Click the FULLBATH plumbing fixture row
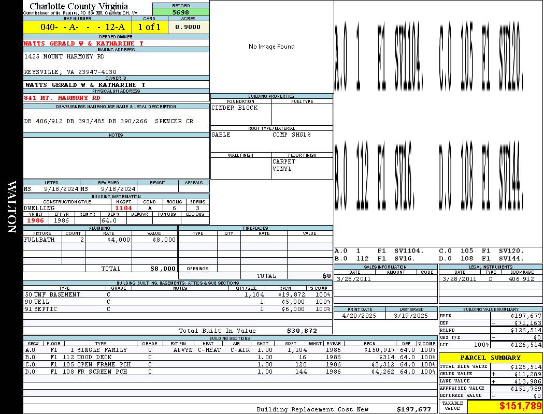The width and height of the screenshot is (544, 414). [x=101, y=240]
